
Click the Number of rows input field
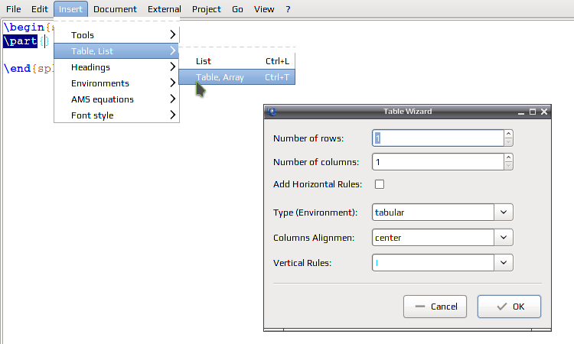(x=438, y=138)
